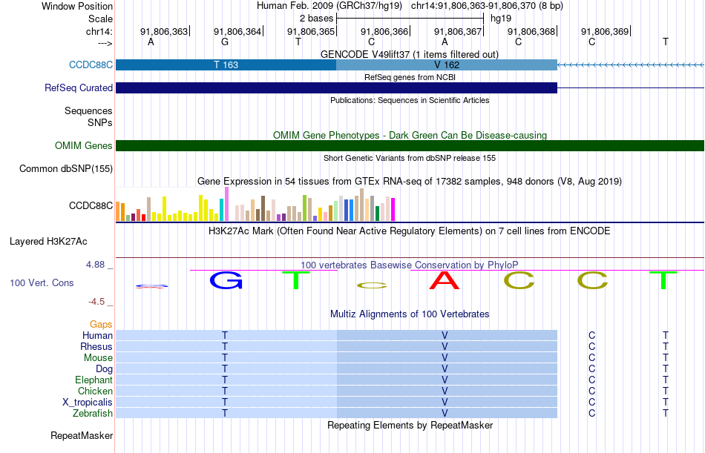Click the GTEx CCDC88C expression bar chart
The width and height of the screenshot is (705, 453).
(255, 205)
